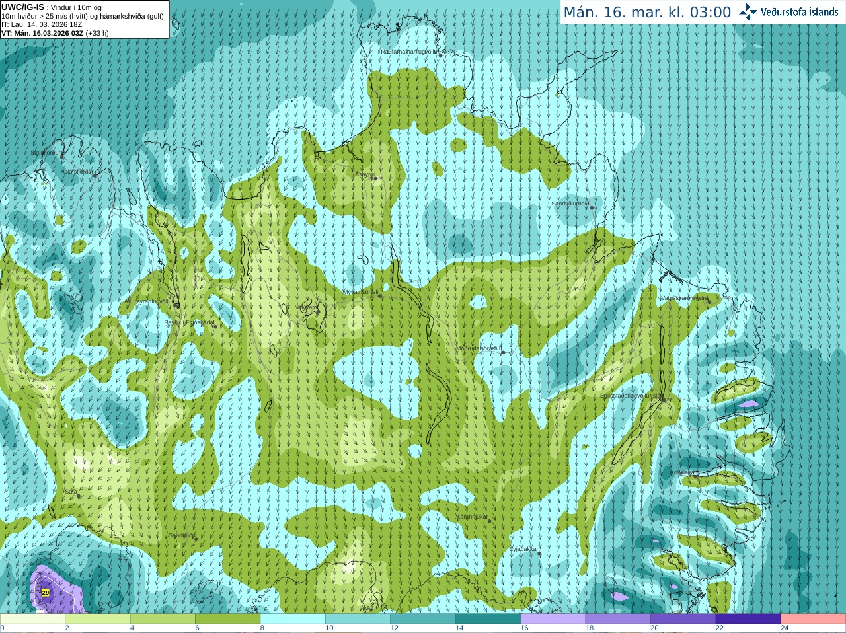Screen dimensions: 846x633
Task: Click the Eyjabakkar station label
Action: point(524,549)
